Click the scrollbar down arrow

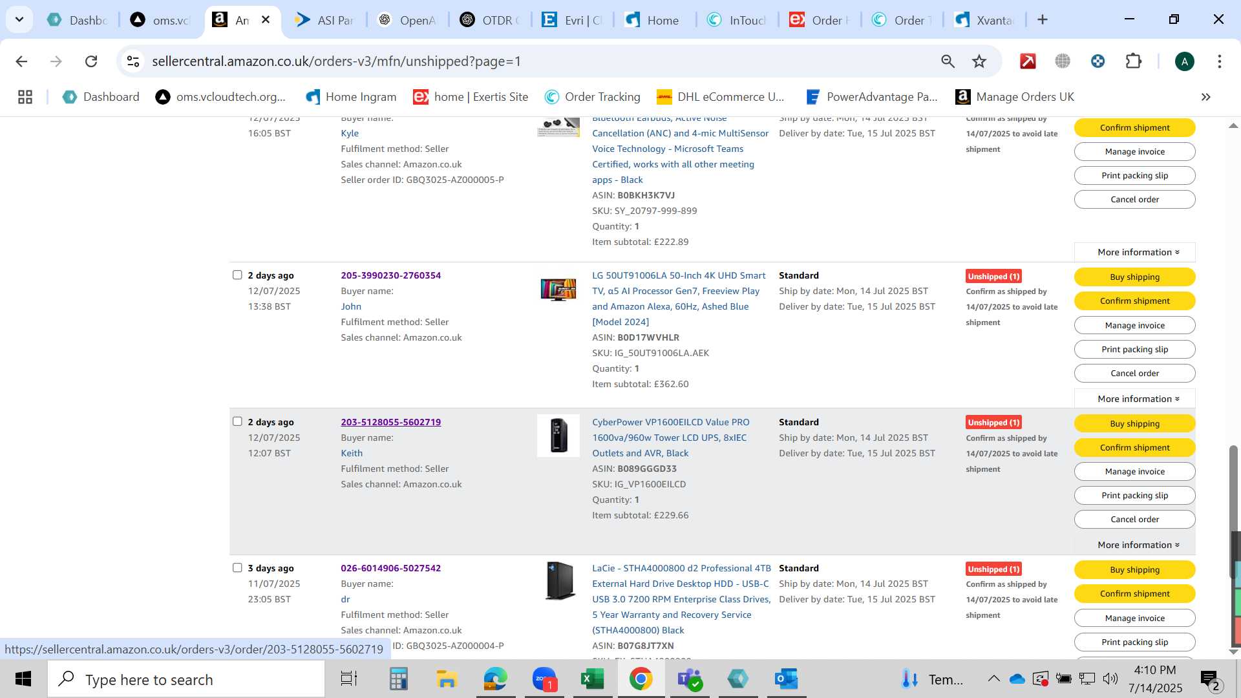click(x=1233, y=651)
